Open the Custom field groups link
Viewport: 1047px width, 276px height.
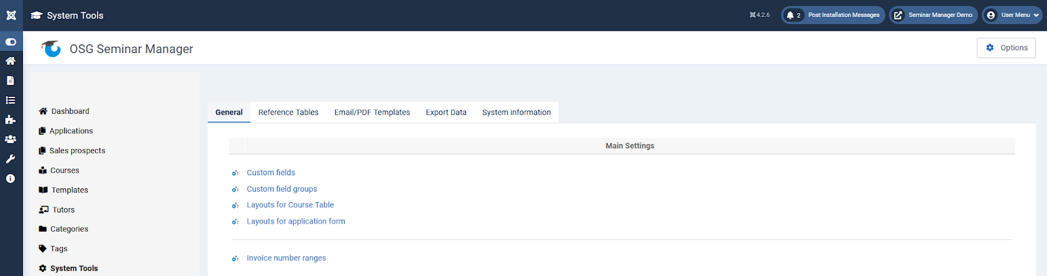coord(282,189)
